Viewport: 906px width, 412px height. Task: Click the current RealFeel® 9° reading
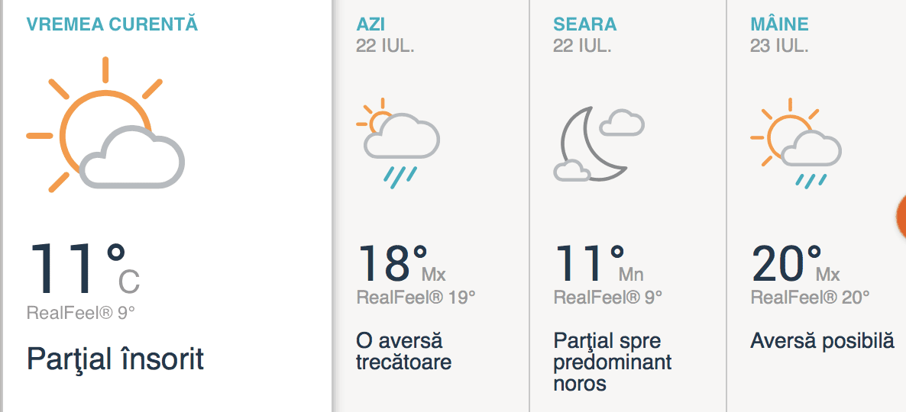tap(81, 312)
